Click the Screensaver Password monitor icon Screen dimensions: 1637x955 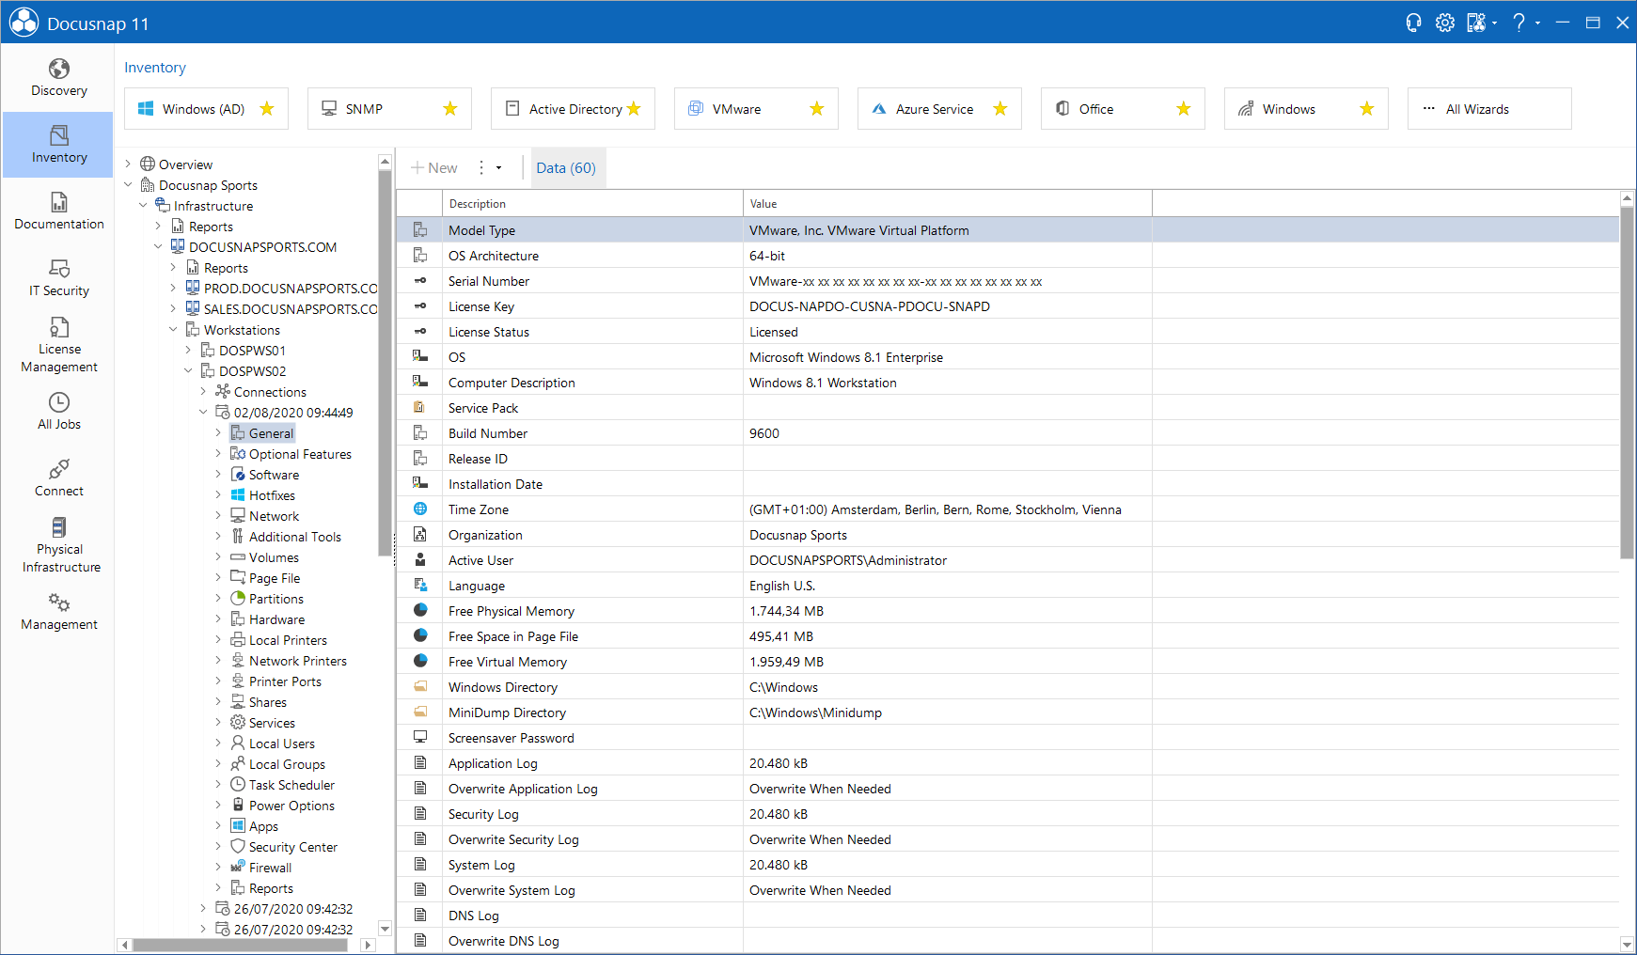(420, 738)
